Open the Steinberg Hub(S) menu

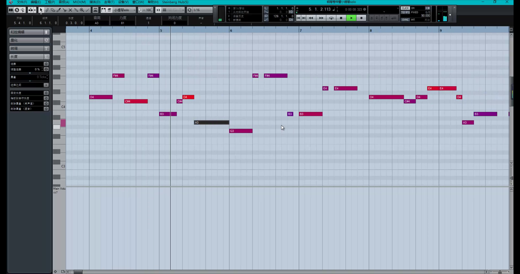point(175,2)
